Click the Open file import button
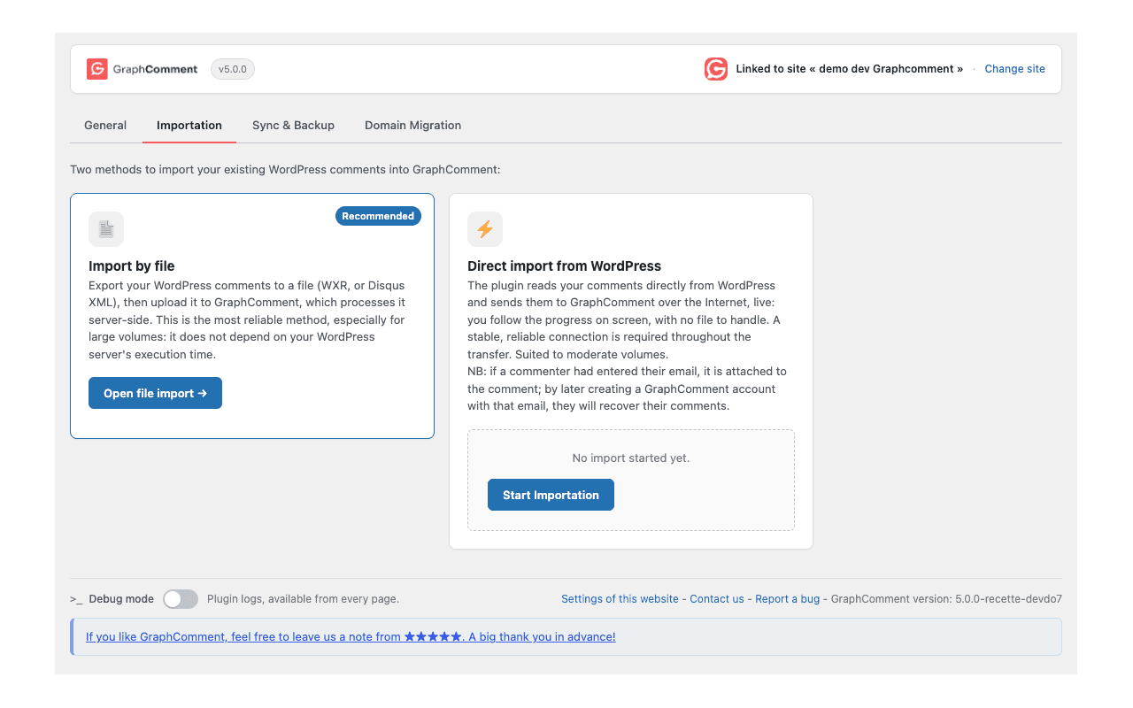 [x=155, y=393]
